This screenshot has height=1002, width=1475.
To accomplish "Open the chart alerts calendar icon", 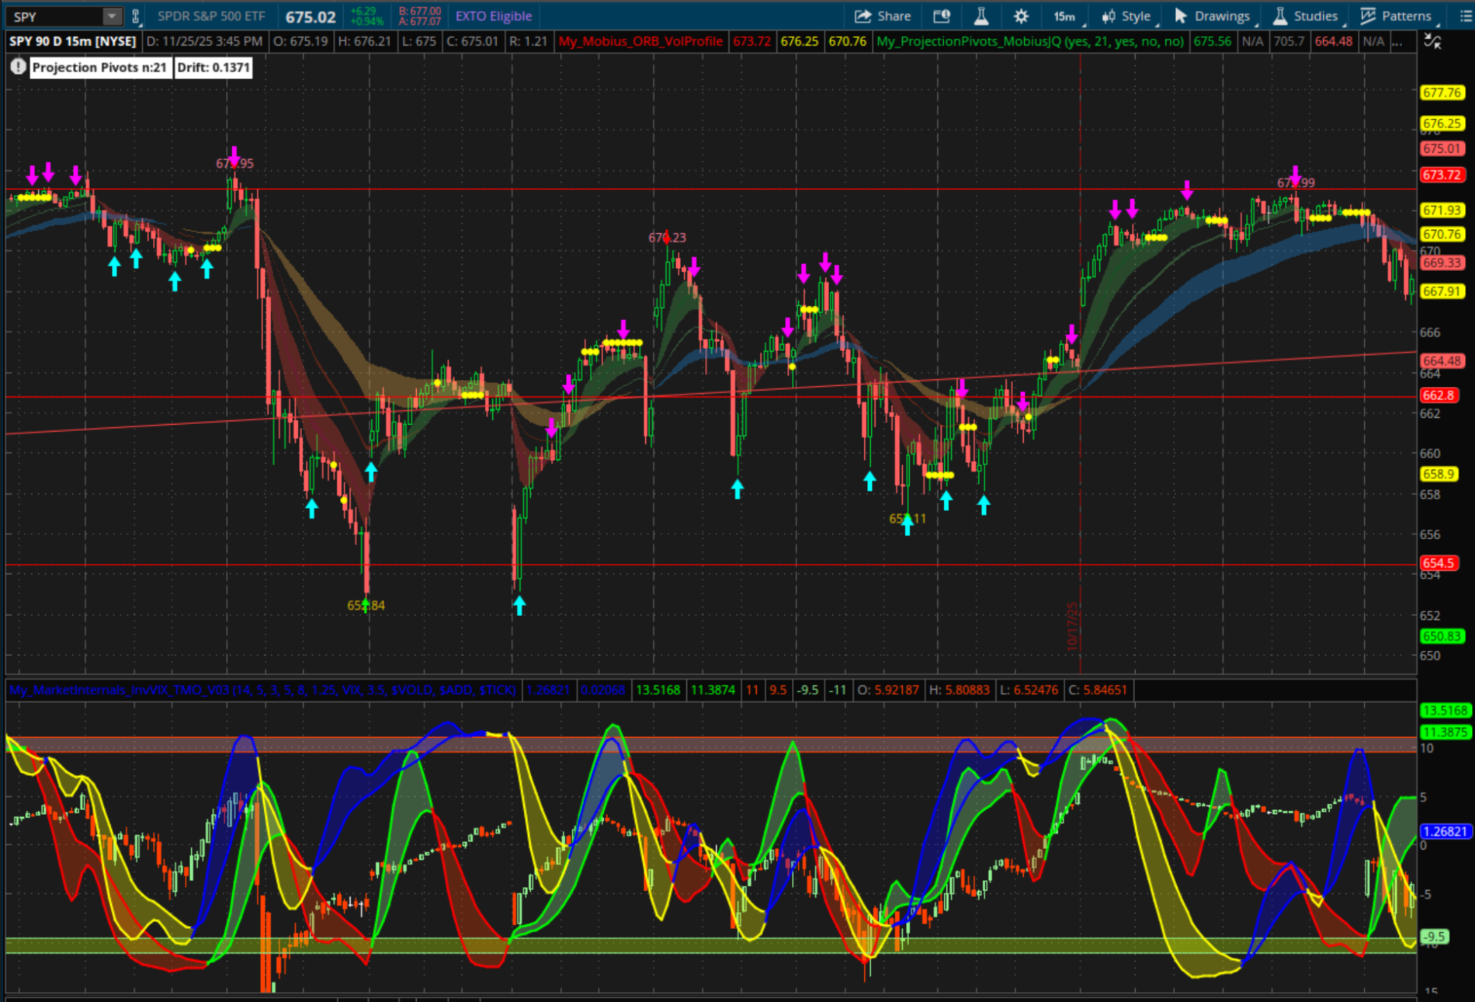I will point(942,16).
